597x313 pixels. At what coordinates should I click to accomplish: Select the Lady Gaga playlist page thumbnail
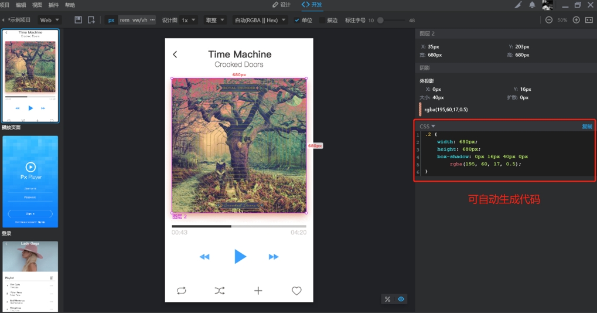tap(30, 275)
